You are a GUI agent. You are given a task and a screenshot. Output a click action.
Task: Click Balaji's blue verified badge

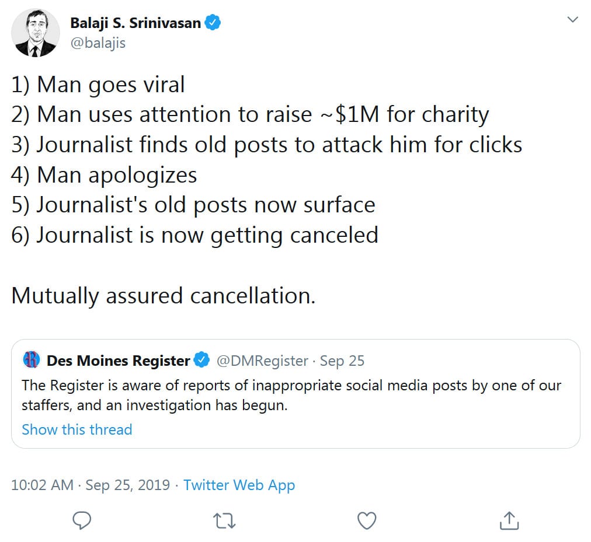(213, 23)
